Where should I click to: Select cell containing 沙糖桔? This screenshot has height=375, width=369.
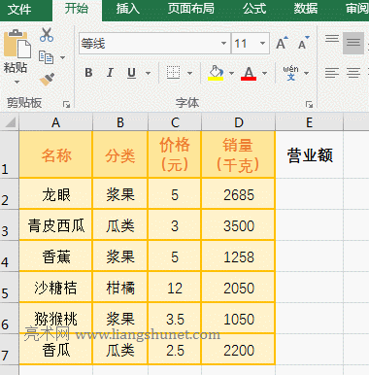coord(55,288)
